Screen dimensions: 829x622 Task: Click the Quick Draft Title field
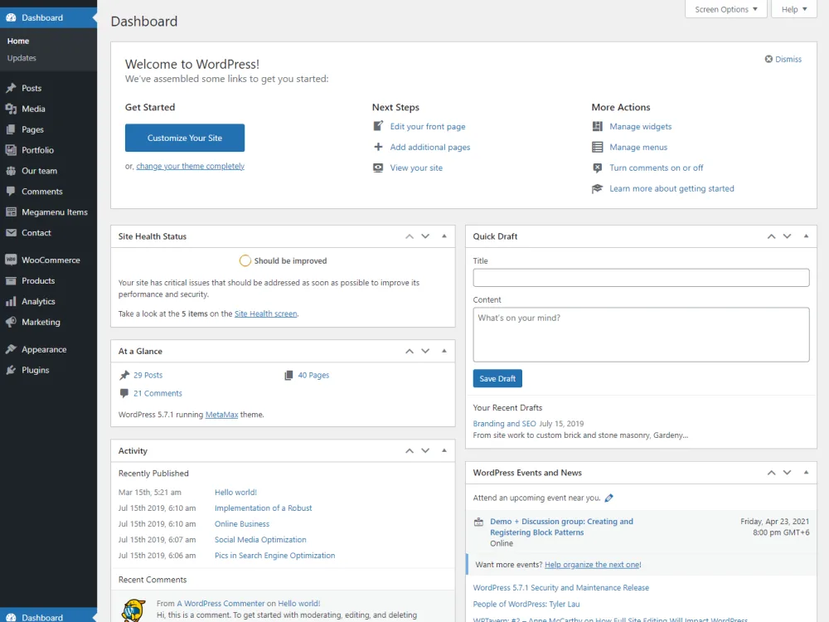(x=640, y=277)
